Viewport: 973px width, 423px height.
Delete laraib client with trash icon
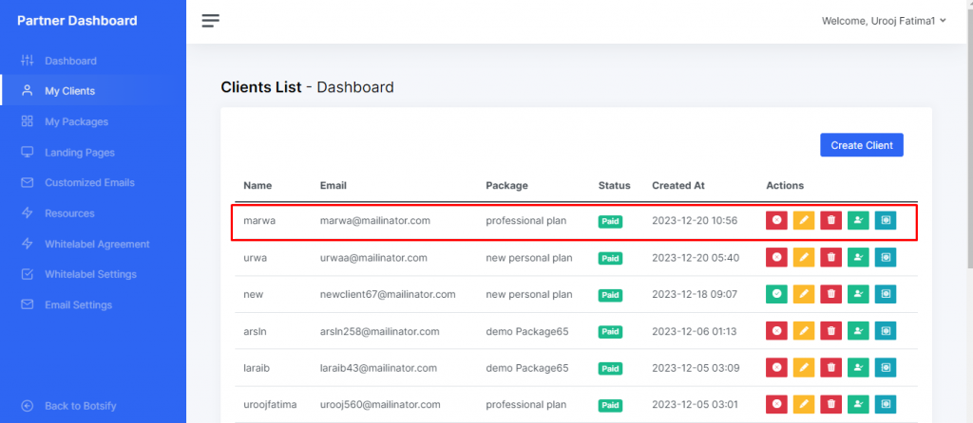coord(830,367)
